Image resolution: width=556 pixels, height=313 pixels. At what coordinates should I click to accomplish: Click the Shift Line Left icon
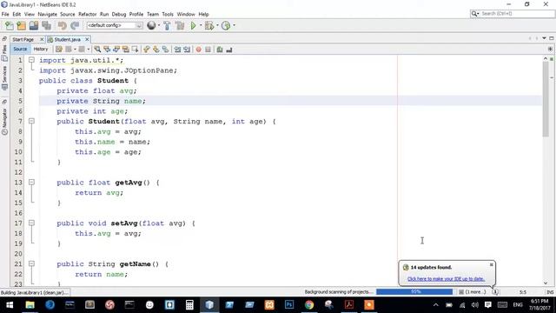177,50
